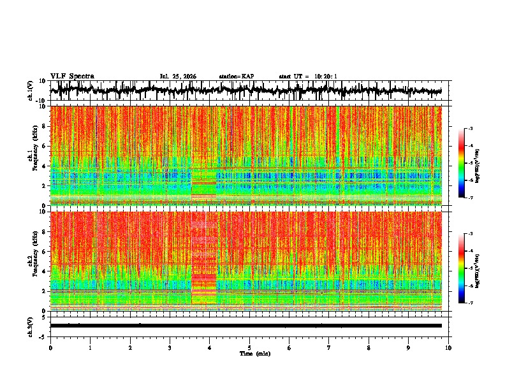Screen dimensions: 505x390
Task: Click the ch.3(V) axis label
Action: pos(31,327)
